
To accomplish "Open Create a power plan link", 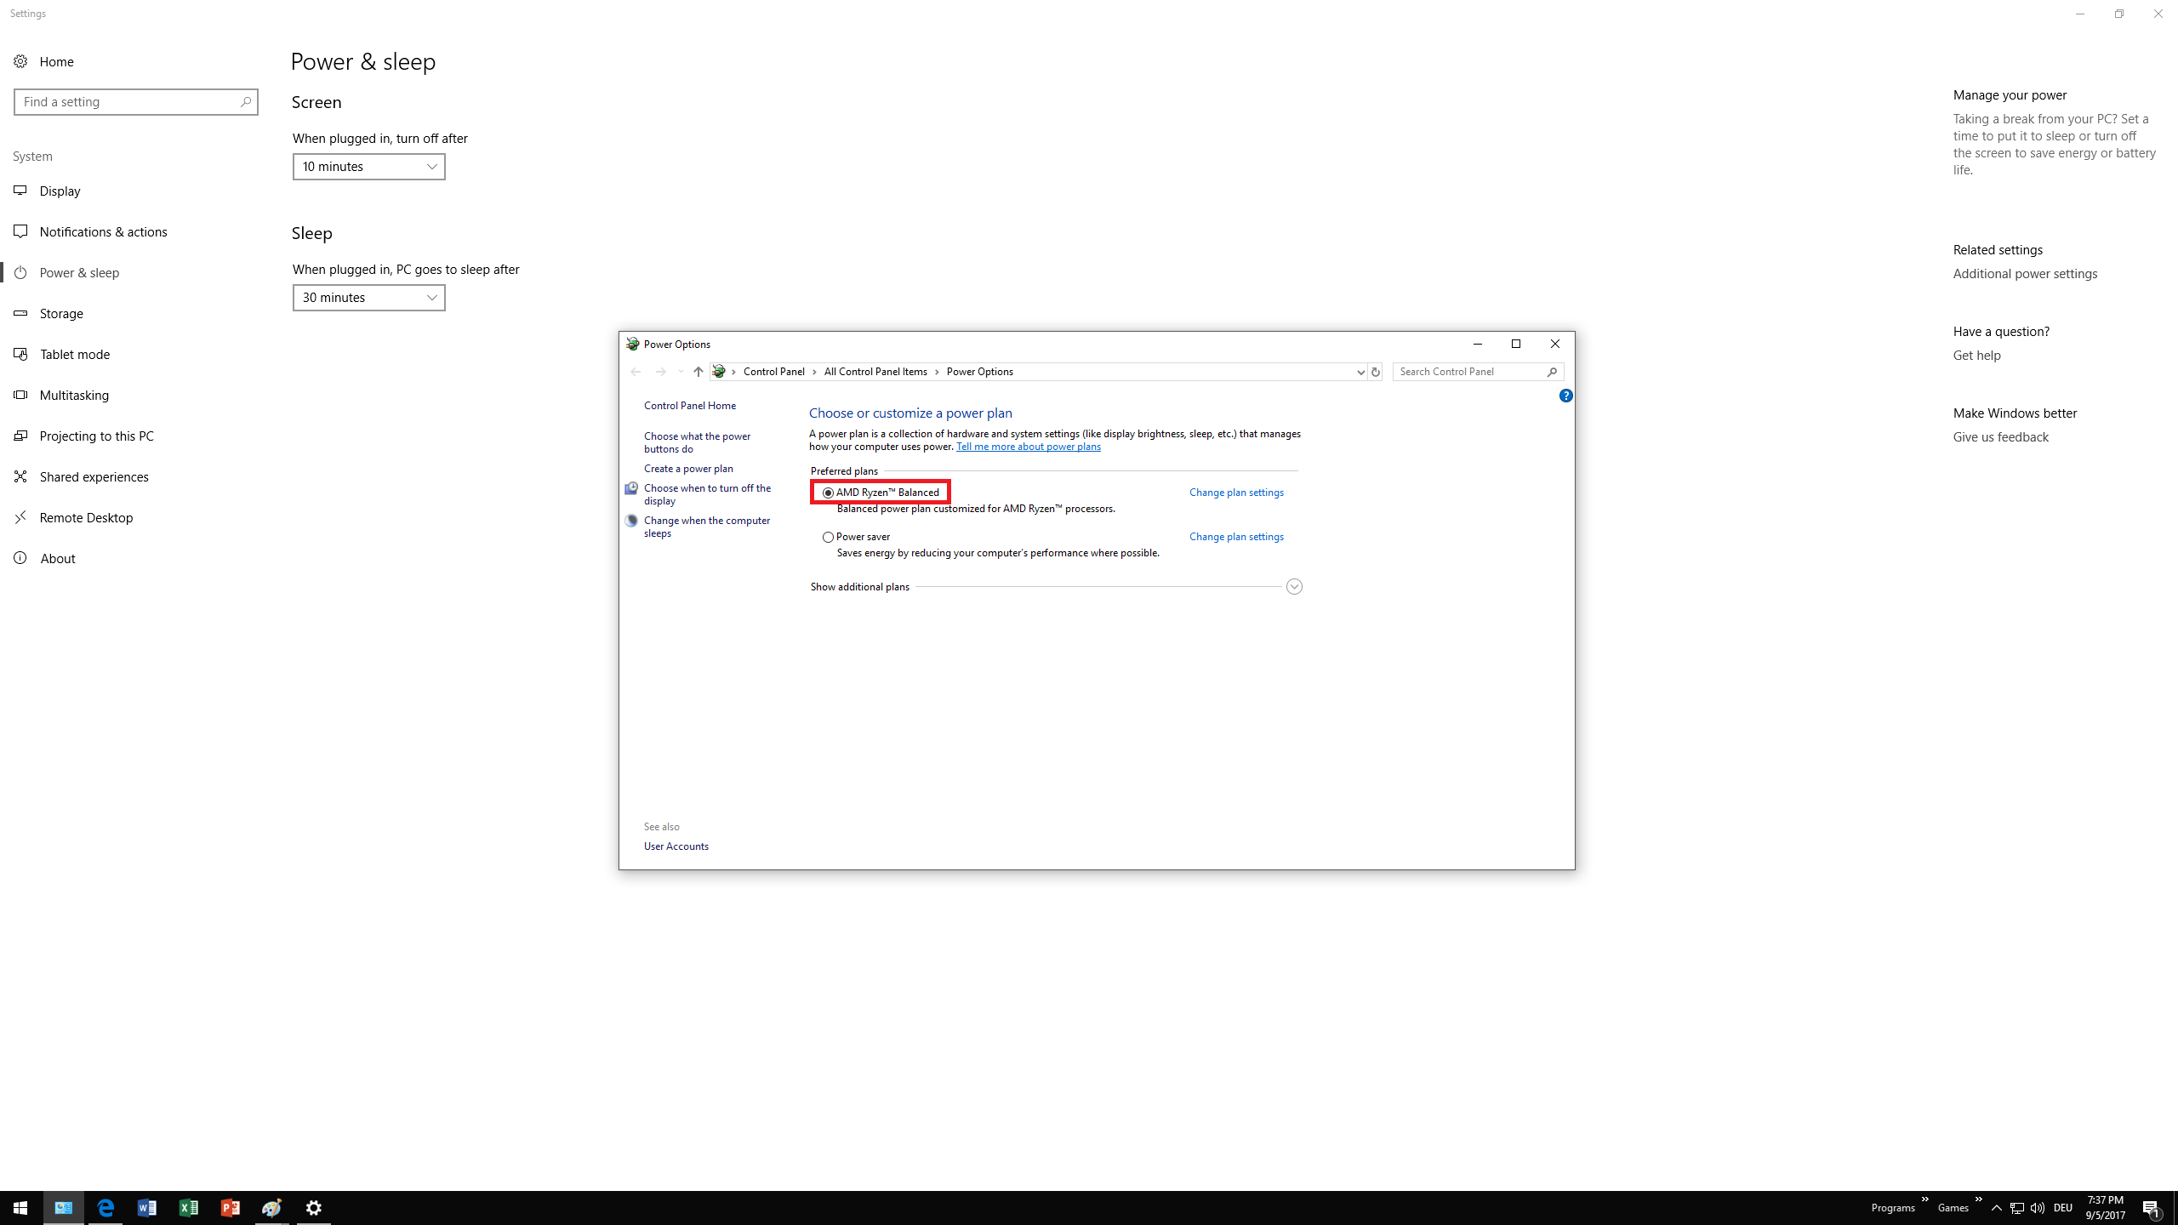I will point(688,469).
